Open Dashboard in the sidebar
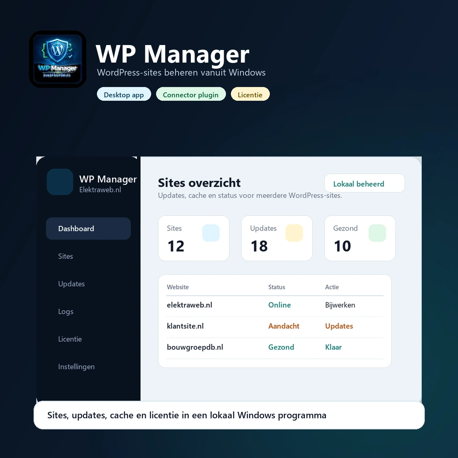Image resolution: width=458 pixels, height=458 pixels. pyautogui.click(x=88, y=229)
